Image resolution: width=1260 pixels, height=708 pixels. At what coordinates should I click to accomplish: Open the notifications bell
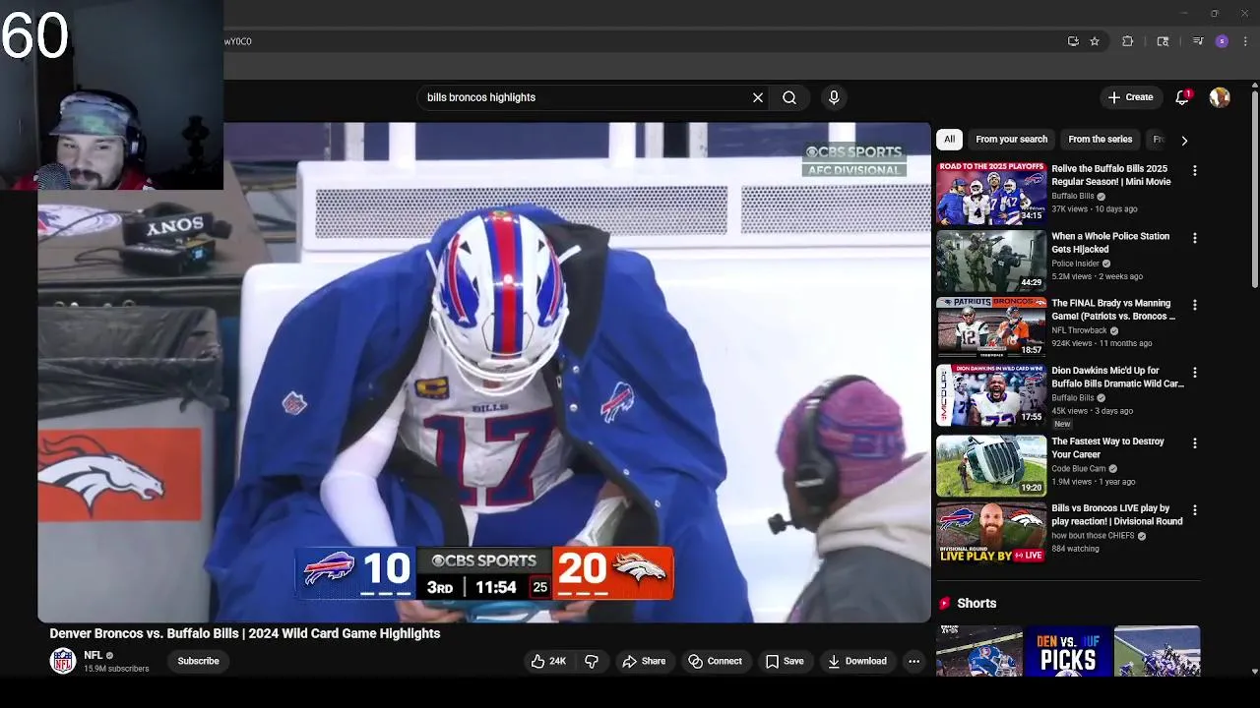1182,97
